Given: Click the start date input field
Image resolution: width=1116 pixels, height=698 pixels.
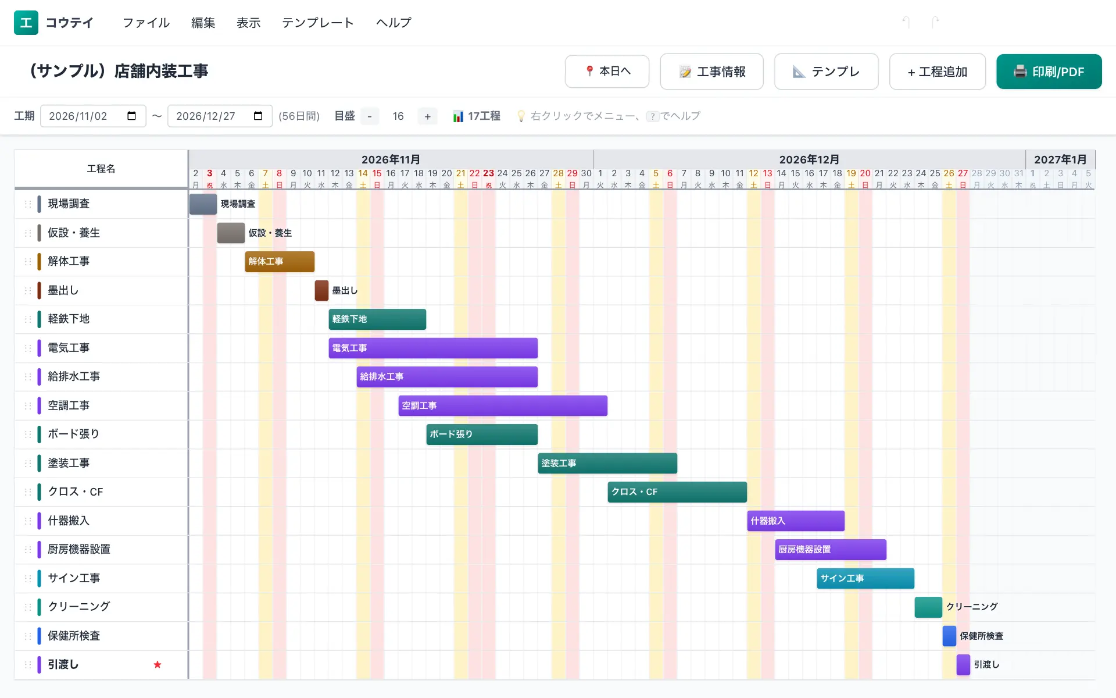Looking at the screenshot, I should point(93,116).
